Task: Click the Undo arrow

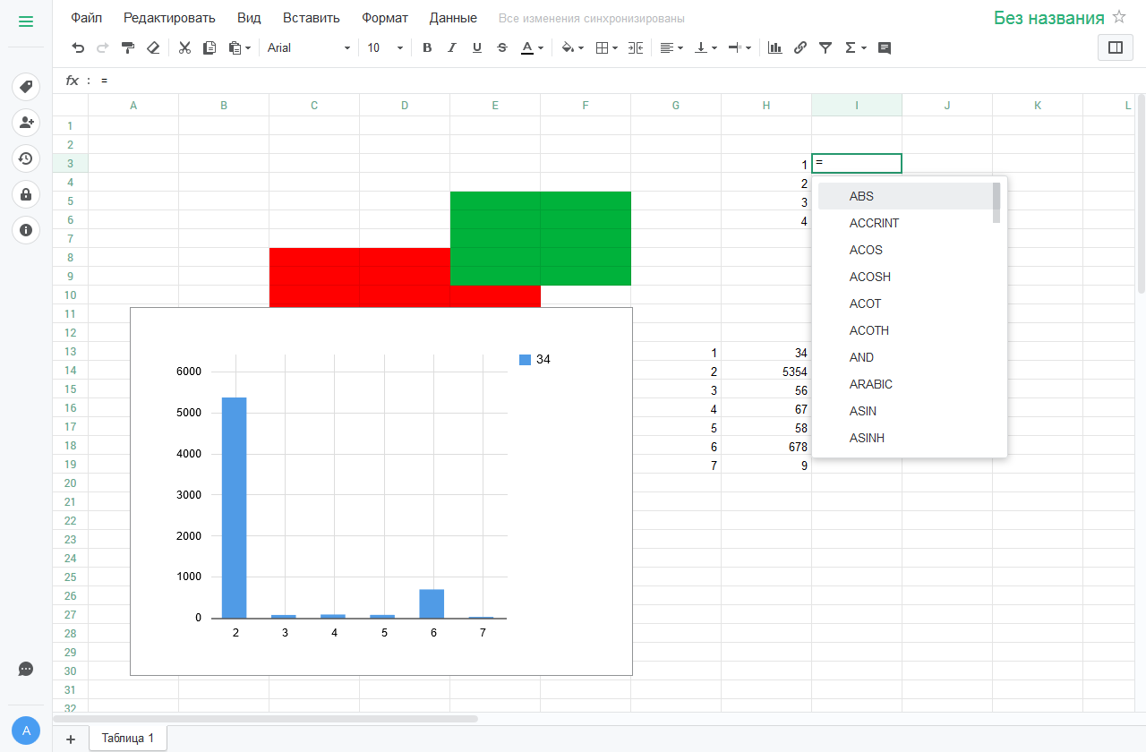Action: tap(78, 48)
